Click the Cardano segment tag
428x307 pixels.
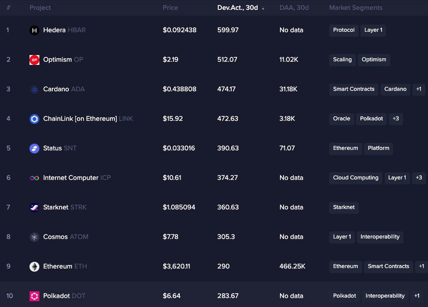[x=395, y=90]
